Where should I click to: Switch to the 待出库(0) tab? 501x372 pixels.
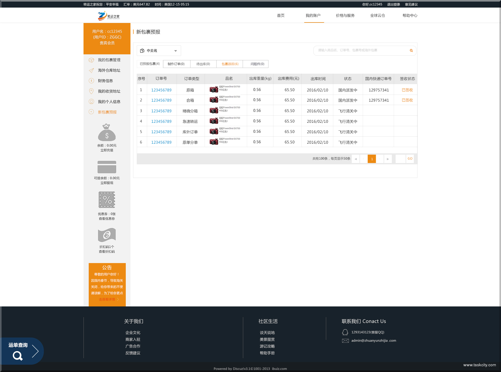(203, 64)
